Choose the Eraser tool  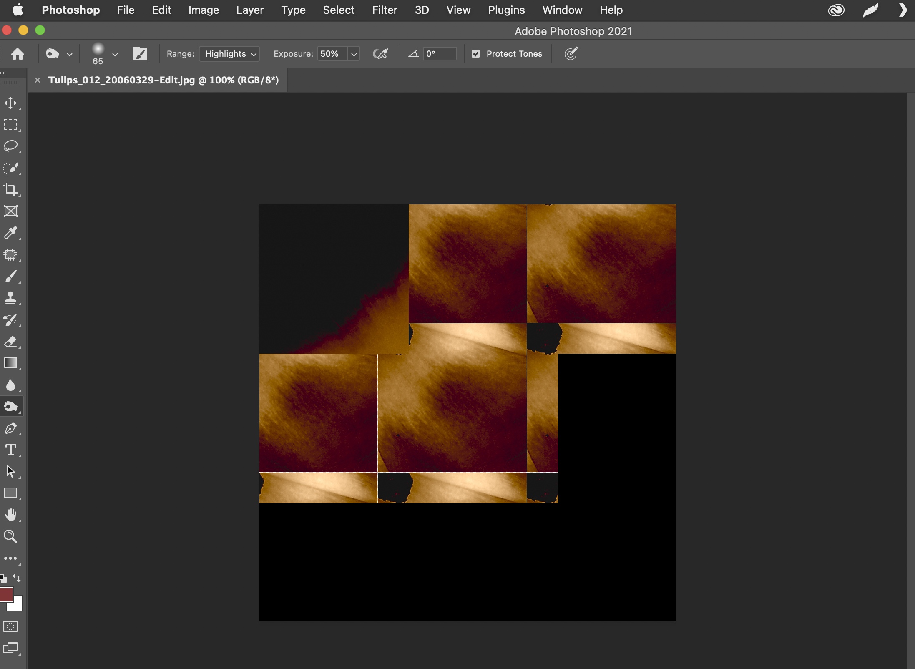(10, 342)
